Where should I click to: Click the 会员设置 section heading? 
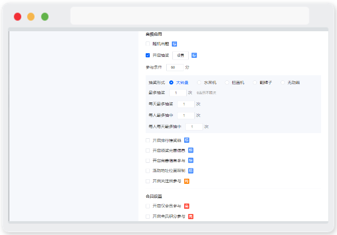point(154,197)
